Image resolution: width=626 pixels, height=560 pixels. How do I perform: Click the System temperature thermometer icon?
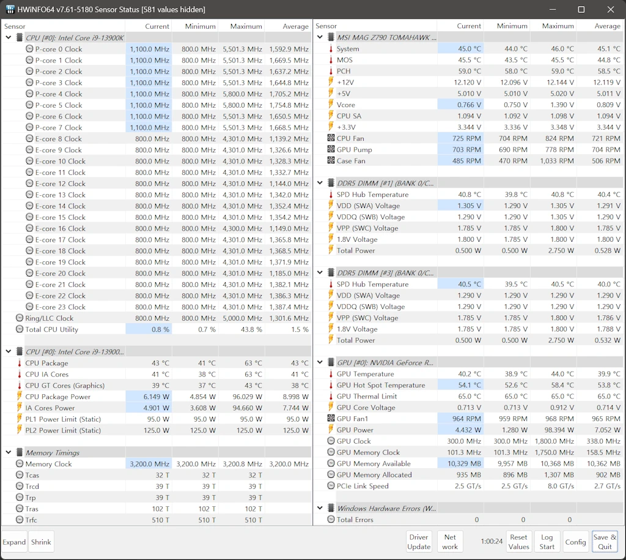pos(331,49)
